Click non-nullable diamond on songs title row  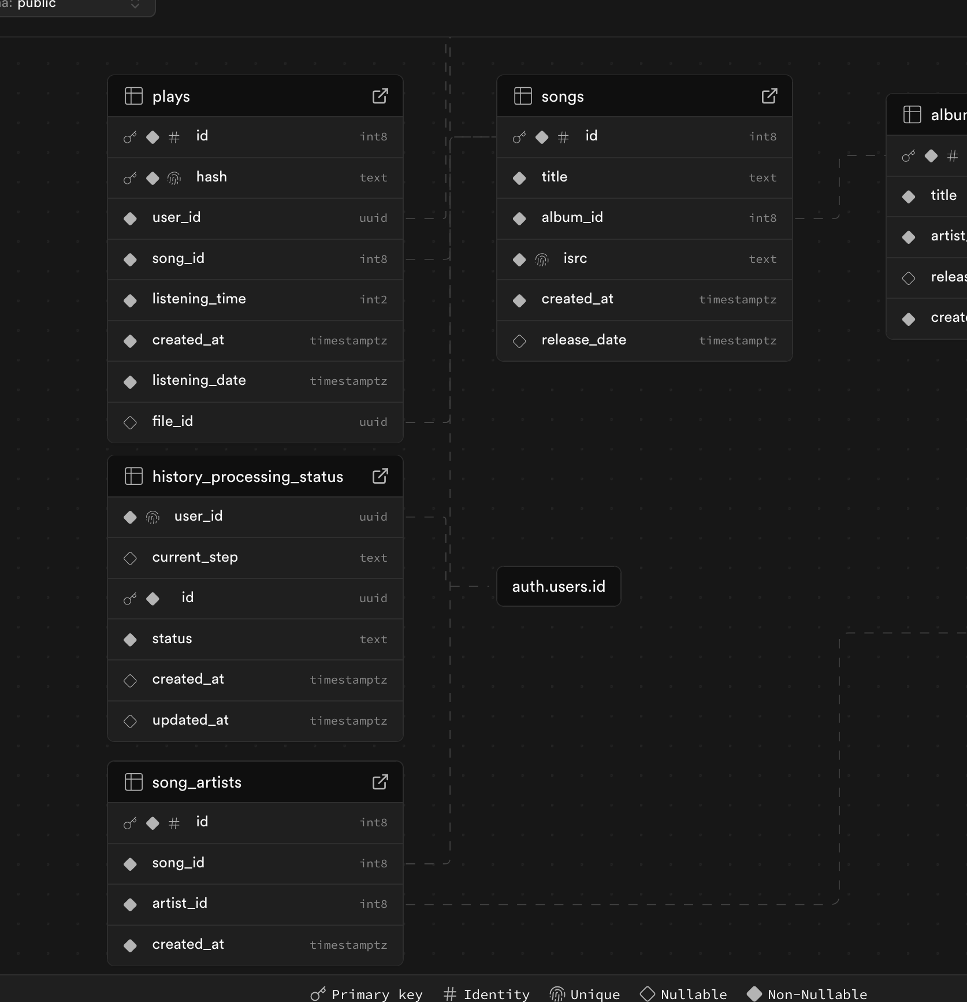pos(519,178)
